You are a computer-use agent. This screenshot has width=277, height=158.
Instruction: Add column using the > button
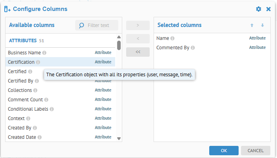[138, 25]
